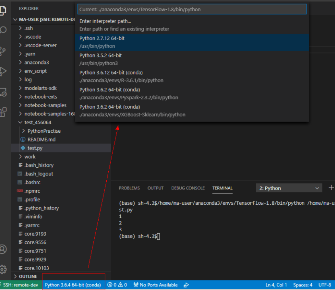The height and width of the screenshot is (290, 335).
Task: Expand the log folder
Action: click(x=20, y=79)
